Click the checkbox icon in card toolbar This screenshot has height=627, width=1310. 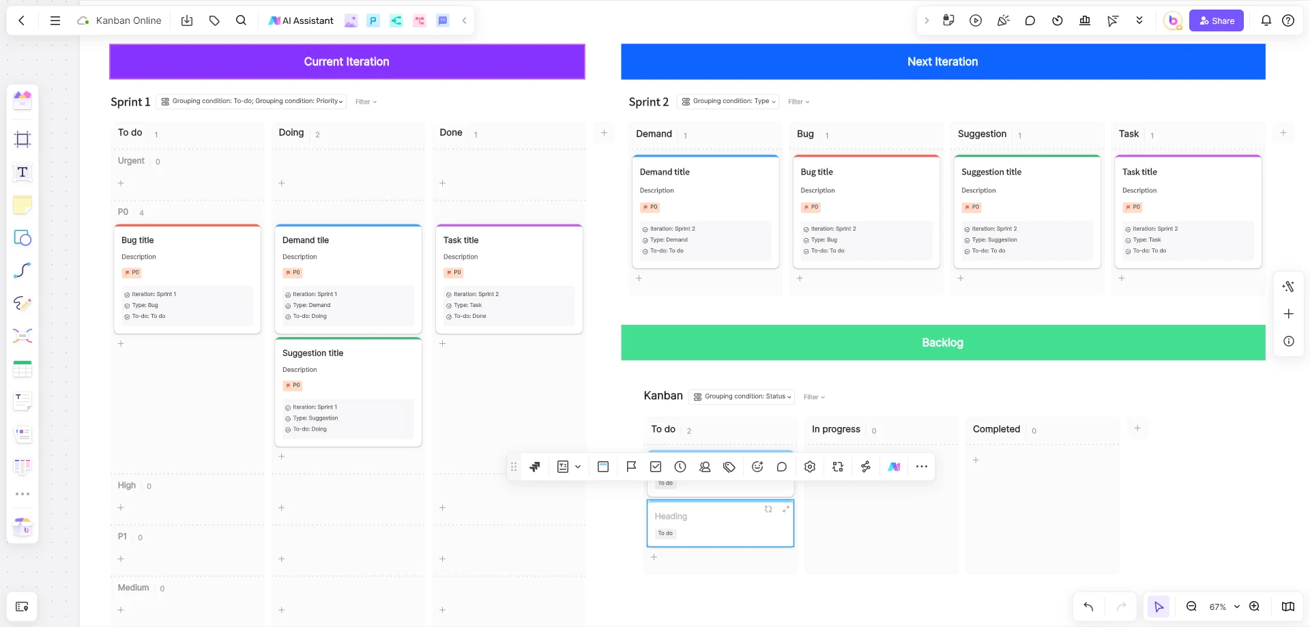click(x=656, y=467)
